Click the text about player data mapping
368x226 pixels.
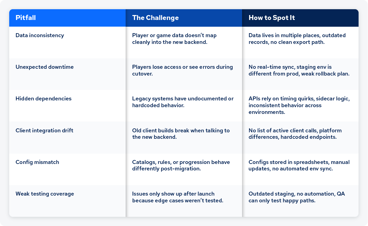coord(174,39)
